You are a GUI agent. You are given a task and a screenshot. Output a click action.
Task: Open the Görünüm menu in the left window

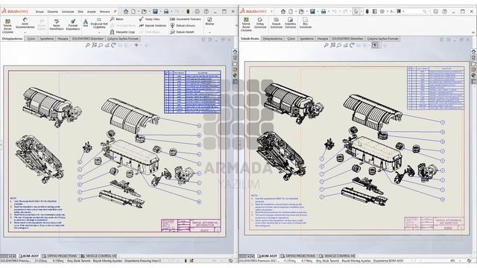click(68, 12)
